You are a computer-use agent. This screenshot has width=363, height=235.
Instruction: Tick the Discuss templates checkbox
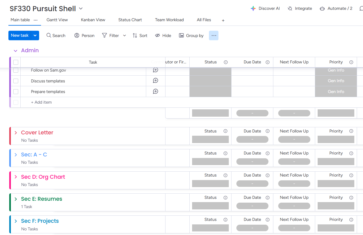tap(16, 81)
